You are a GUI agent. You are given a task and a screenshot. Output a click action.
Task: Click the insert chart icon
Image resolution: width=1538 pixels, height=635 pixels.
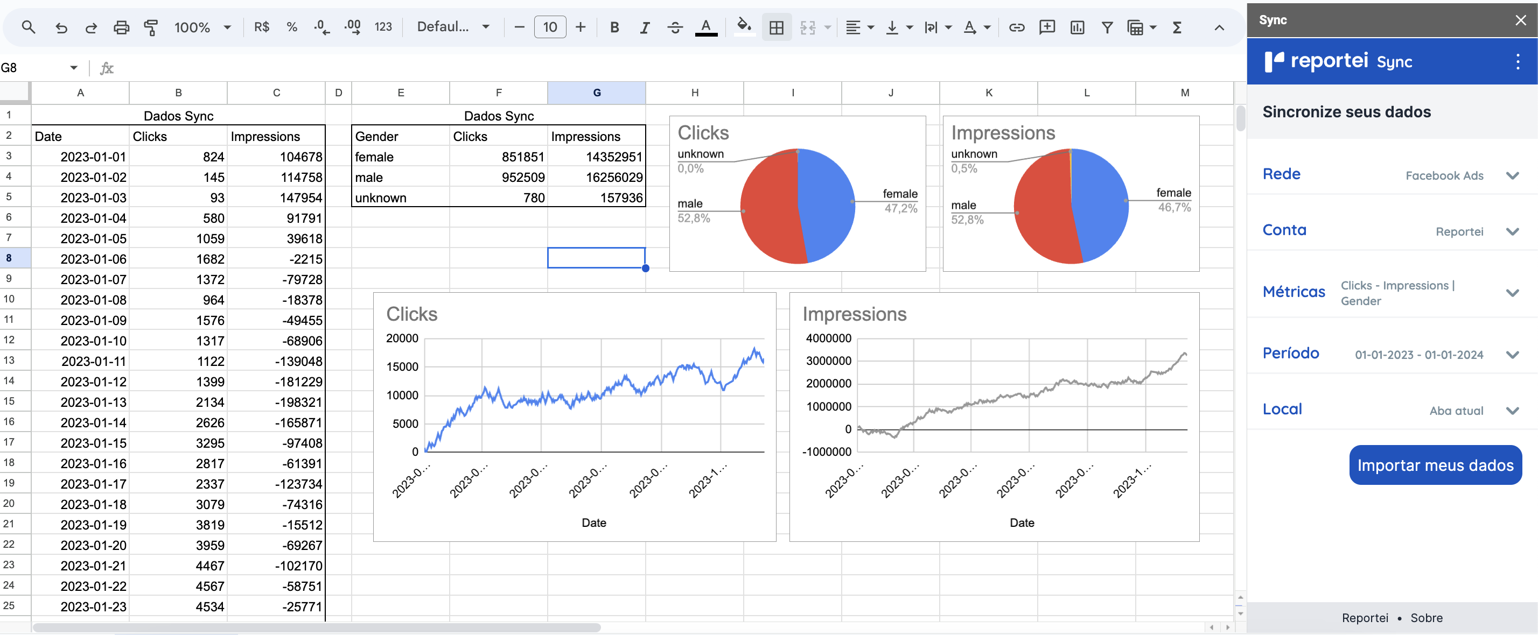click(x=1077, y=27)
